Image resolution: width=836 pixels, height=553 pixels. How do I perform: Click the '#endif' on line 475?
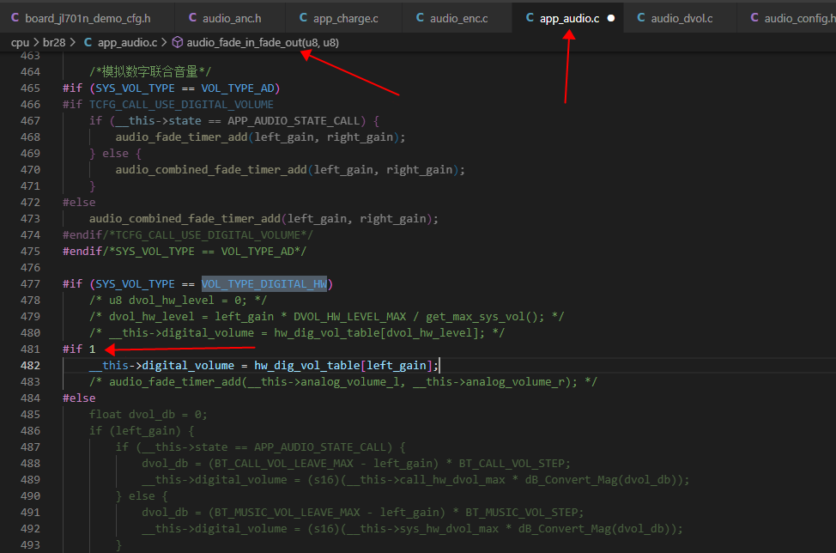point(82,252)
